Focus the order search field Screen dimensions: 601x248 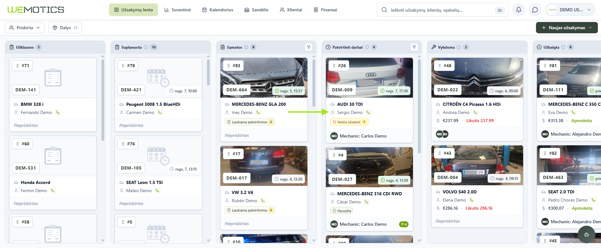pos(443,10)
